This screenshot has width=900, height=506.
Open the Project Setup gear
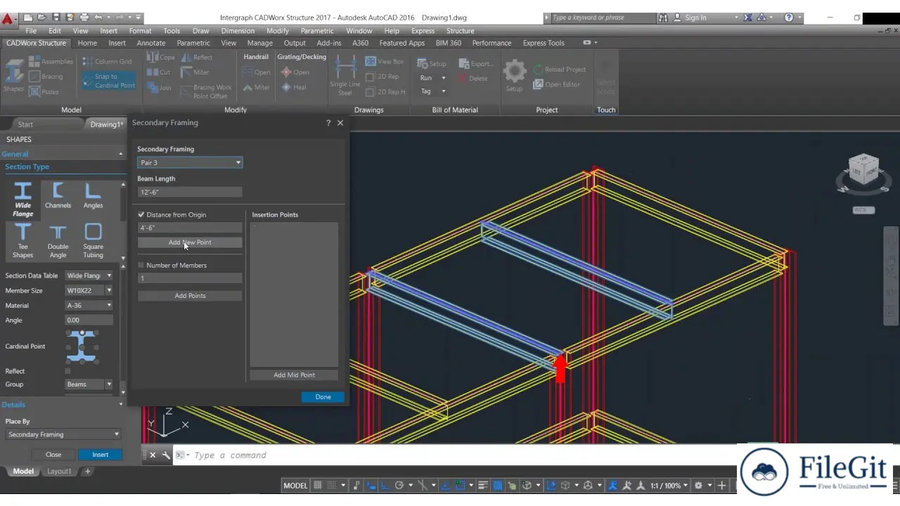(x=514, y=75)
